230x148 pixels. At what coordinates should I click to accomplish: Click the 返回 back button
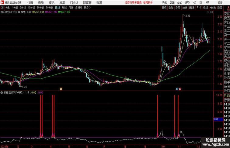pyautogui.click(x=220, y=8)
